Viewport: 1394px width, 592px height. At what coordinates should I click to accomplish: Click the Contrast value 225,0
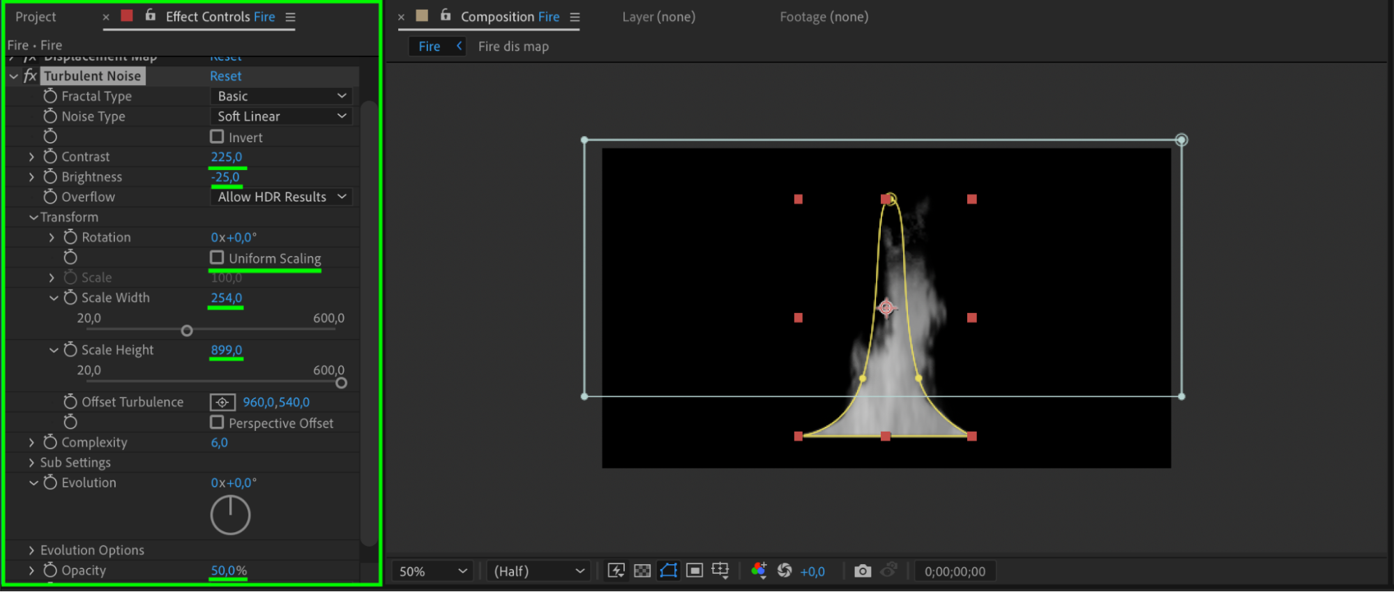click(x=227, y=157)
